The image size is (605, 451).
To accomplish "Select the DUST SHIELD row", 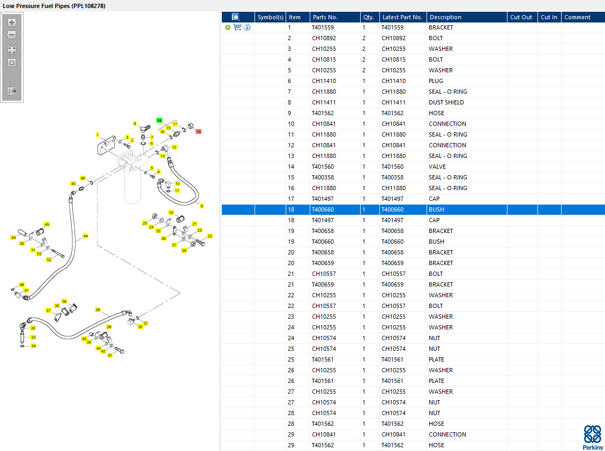I will click(x=413, y=102).
